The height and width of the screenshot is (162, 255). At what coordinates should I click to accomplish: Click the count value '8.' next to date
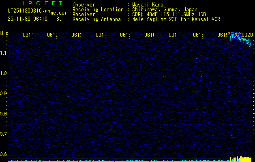[59, 19]
